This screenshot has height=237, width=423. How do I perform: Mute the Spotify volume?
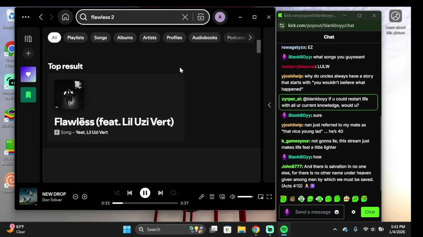click(233, 197)
